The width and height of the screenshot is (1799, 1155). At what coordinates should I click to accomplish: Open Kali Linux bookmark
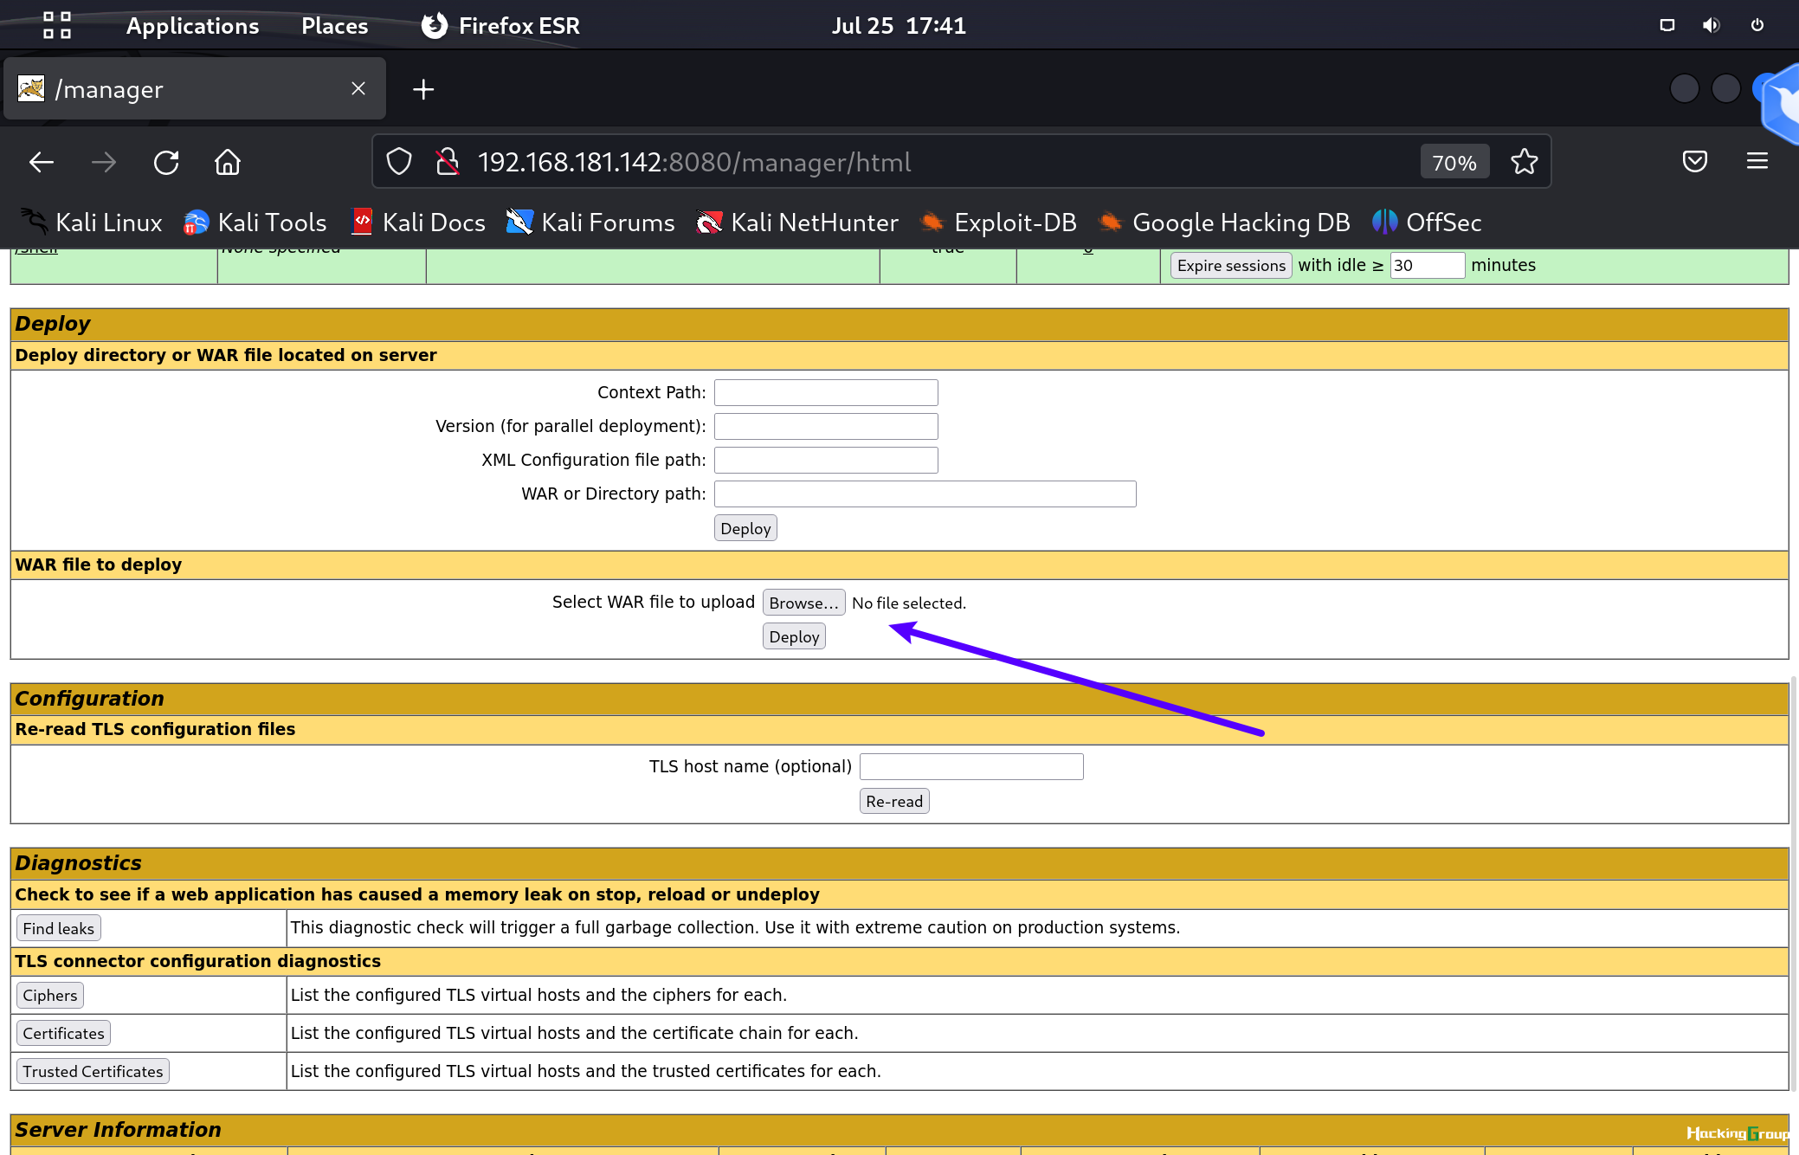point(91,223)
